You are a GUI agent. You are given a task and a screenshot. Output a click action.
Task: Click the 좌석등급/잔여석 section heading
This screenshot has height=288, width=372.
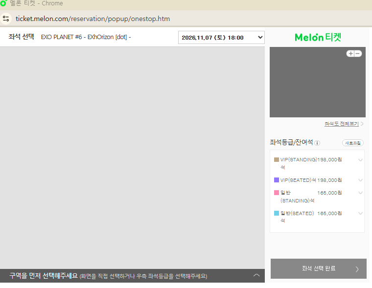tap(291, 142)
